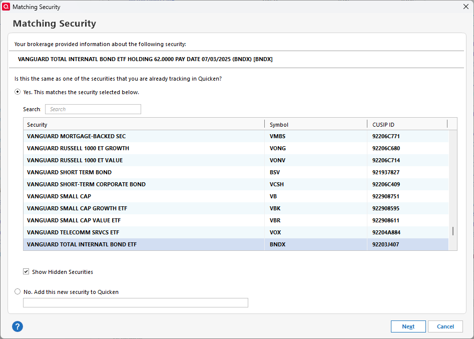This screenshot has width=474, height=339.
Task: Choose VANGUARD RUSSELL 1000 ET VALUE row
Action: (75, 160)
